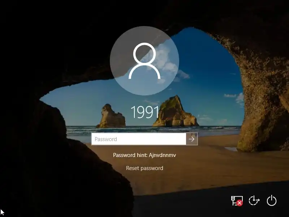The height and width of the screenshot is (217, 289).
Task: Click the user account avatar picture
Action: [x=144, y=61]
